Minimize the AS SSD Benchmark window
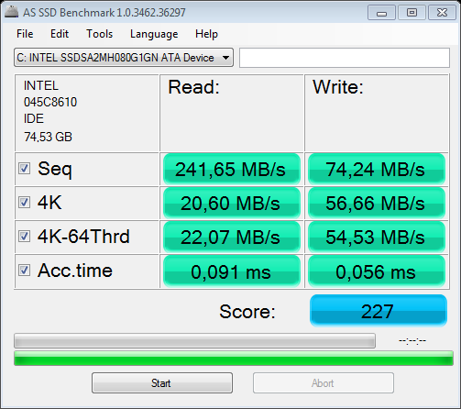 (381, 13)
